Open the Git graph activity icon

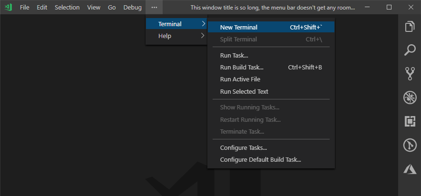(410, 145)
